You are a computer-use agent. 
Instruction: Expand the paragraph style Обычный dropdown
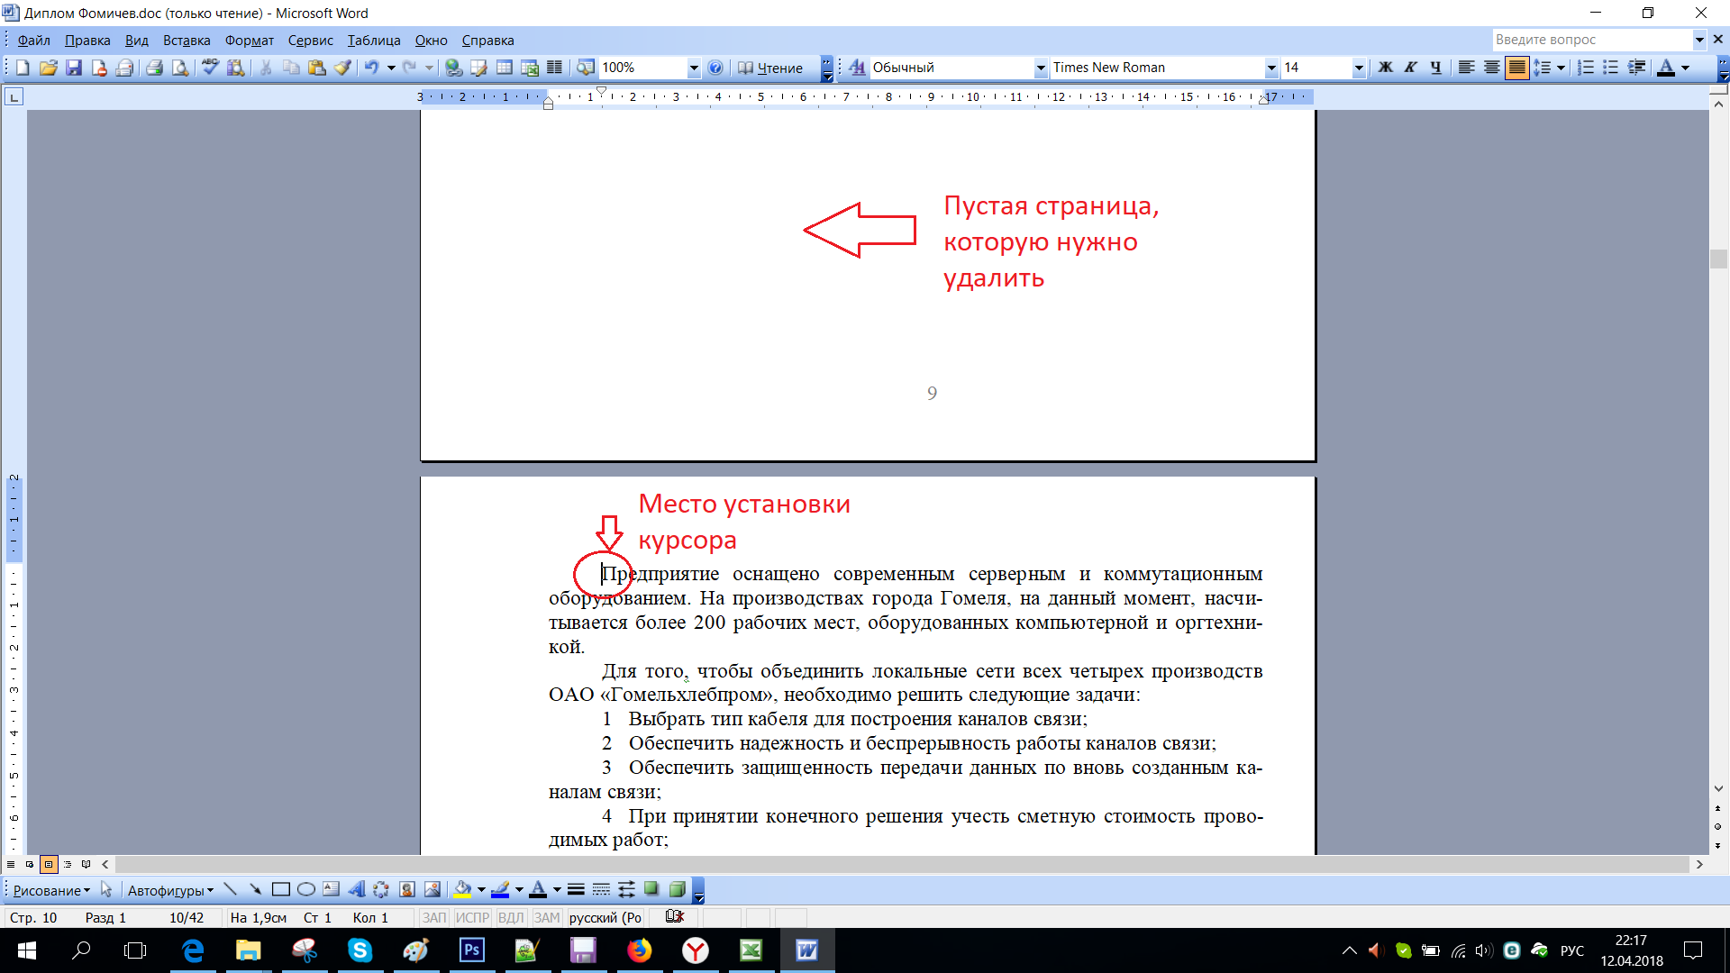coord(1035,67)
